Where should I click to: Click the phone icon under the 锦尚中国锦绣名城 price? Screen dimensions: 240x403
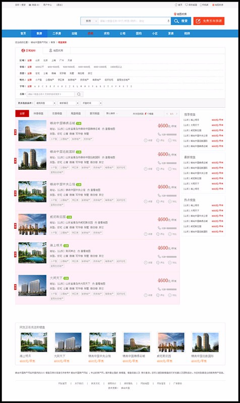(x=159, y=134)
